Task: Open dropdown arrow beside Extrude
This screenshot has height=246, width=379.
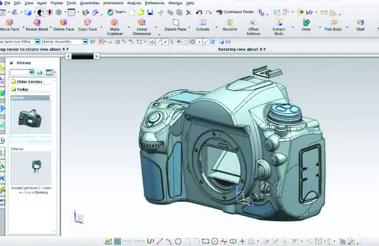Action: coord(216,27)
